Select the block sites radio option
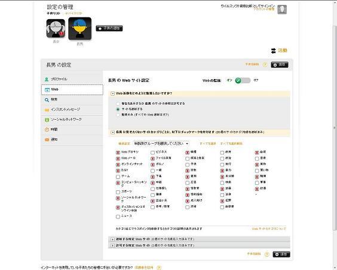Screen dimensions: 337x270 point(118,109)
